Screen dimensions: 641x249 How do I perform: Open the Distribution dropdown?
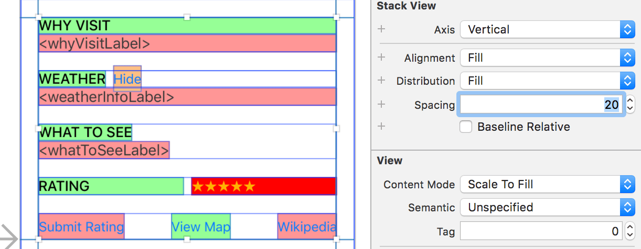tap(548, 81)
